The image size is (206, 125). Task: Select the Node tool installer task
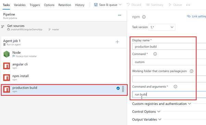click(64, 54)
